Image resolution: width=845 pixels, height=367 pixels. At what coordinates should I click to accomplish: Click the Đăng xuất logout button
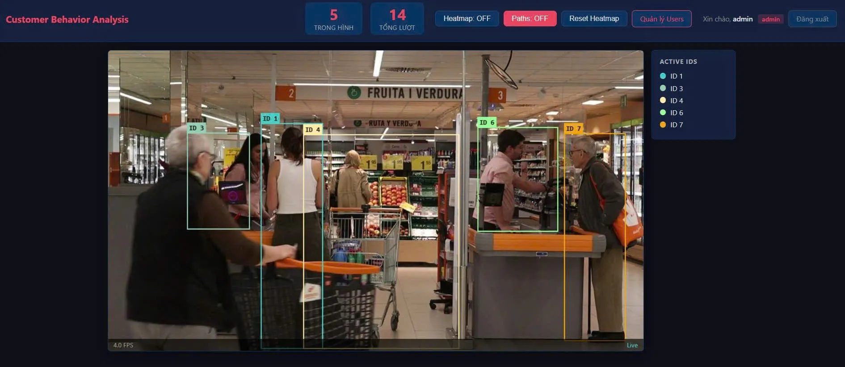pos(812,19)
